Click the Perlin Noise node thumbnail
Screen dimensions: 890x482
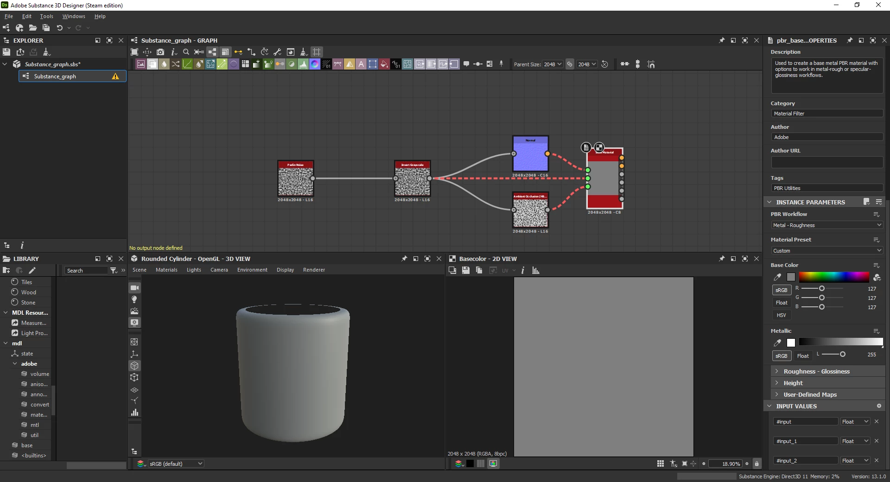(x=296, y=178)
